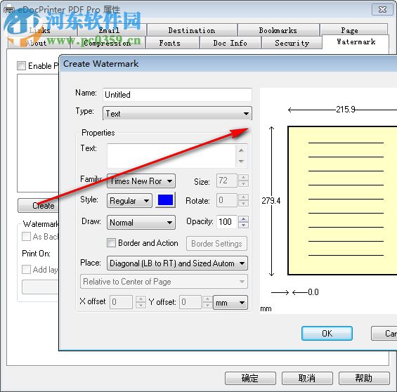Open the Place dropdown for Diagonal option
This screenshot has height=392, width=397.
177,263
